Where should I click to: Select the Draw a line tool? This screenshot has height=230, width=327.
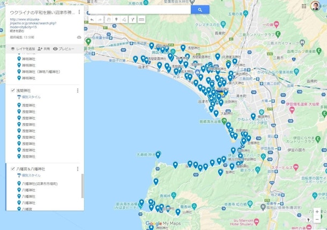pyautogui.click(x=124, y=20)
